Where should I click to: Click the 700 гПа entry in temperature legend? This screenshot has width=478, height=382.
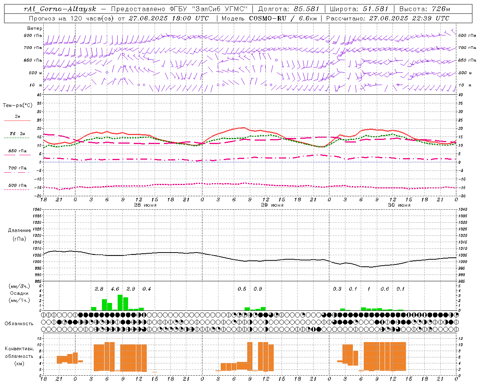(x=18, y=168)
